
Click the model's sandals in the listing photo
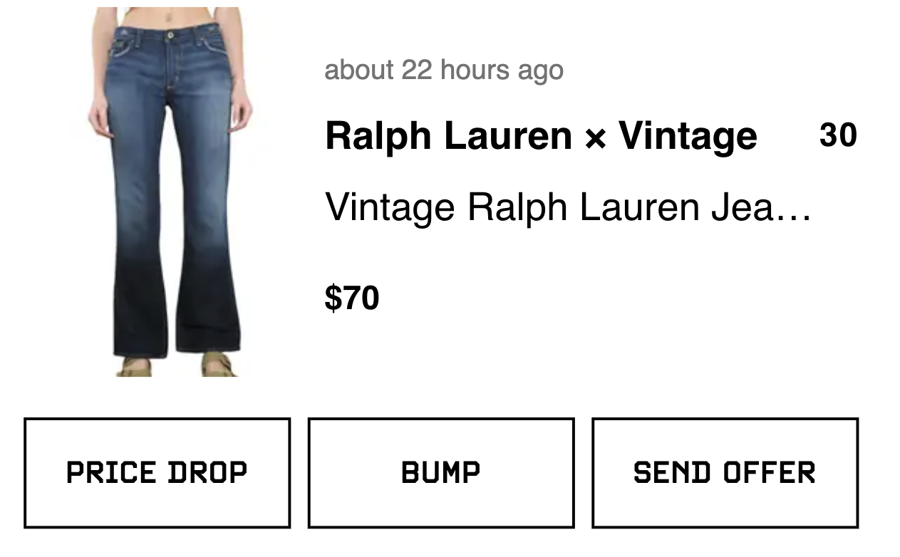click(x=177, y=366)
